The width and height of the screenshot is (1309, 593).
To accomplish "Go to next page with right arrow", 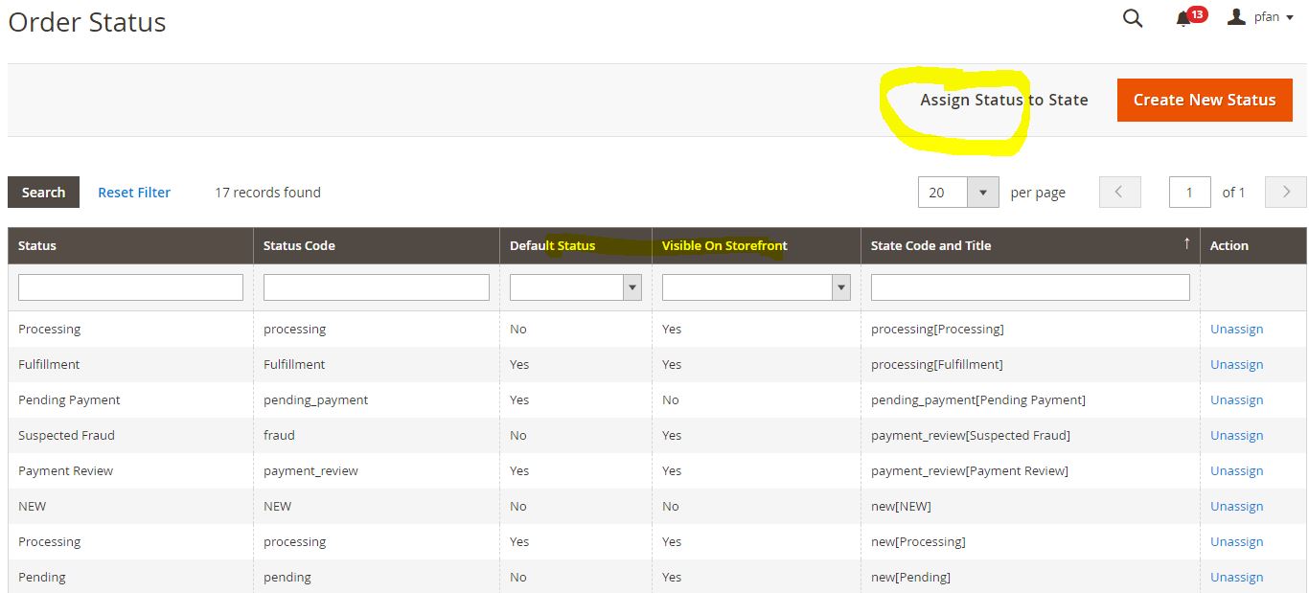I will [x=1285, y=192].
